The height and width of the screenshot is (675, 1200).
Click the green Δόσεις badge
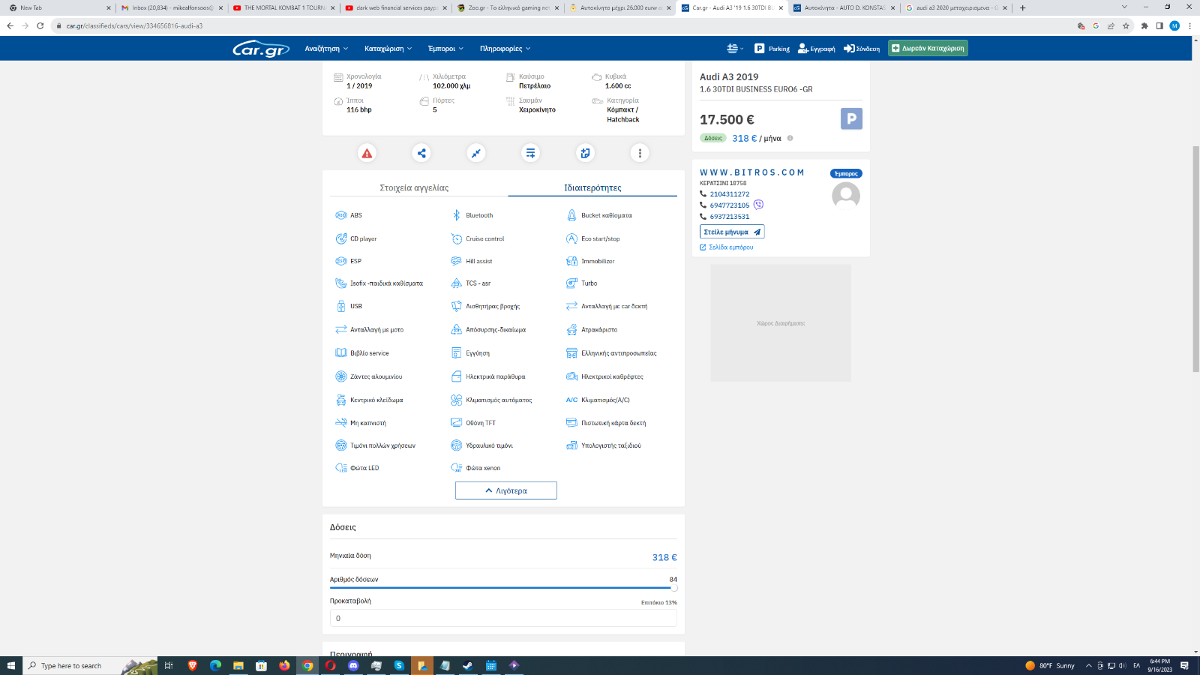pyautogui.click(x=713, y=138)
